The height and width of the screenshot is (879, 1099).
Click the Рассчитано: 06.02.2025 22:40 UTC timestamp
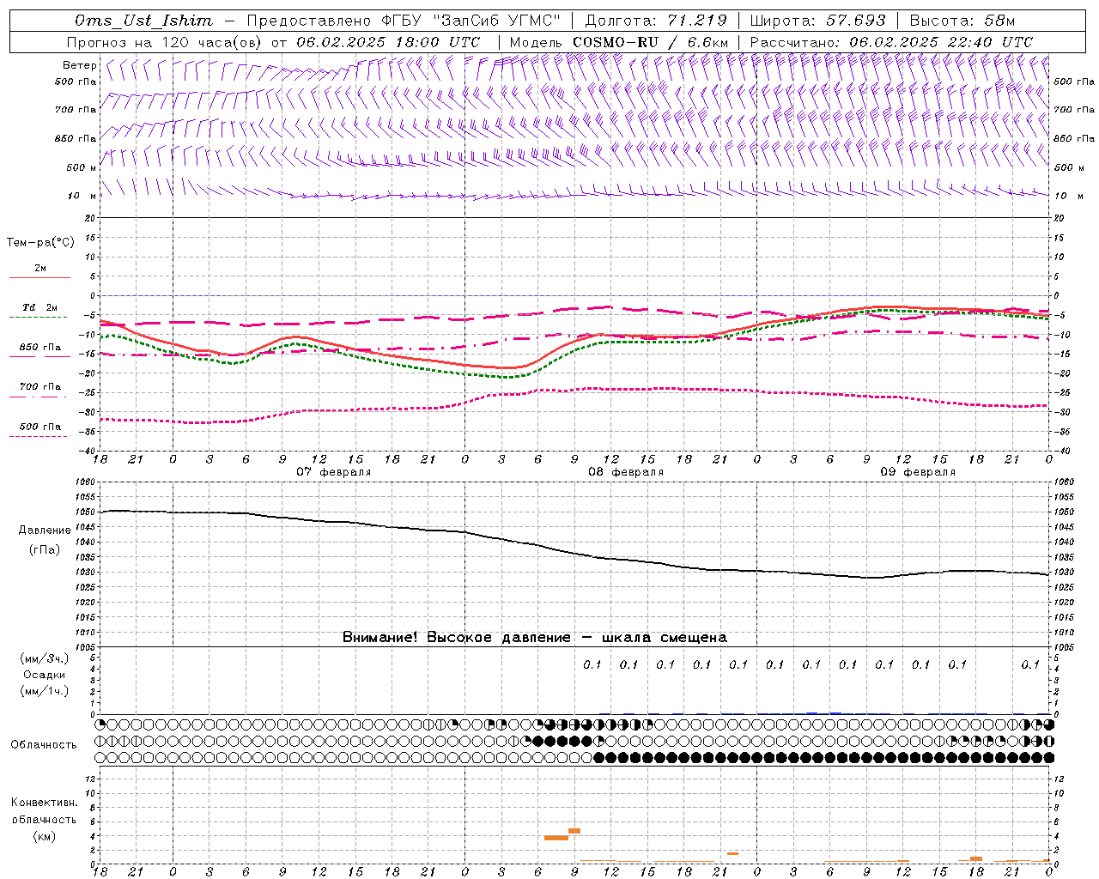pos(891,42)
